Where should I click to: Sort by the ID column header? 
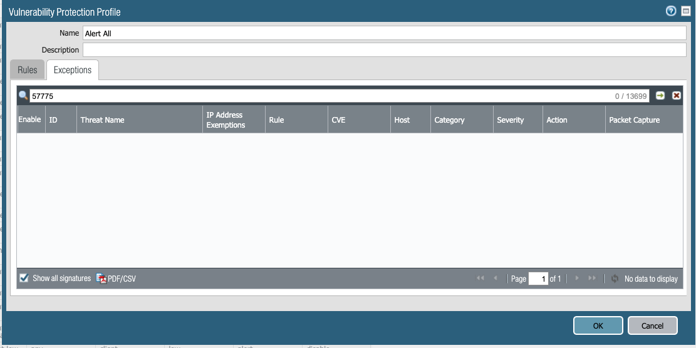61,120
